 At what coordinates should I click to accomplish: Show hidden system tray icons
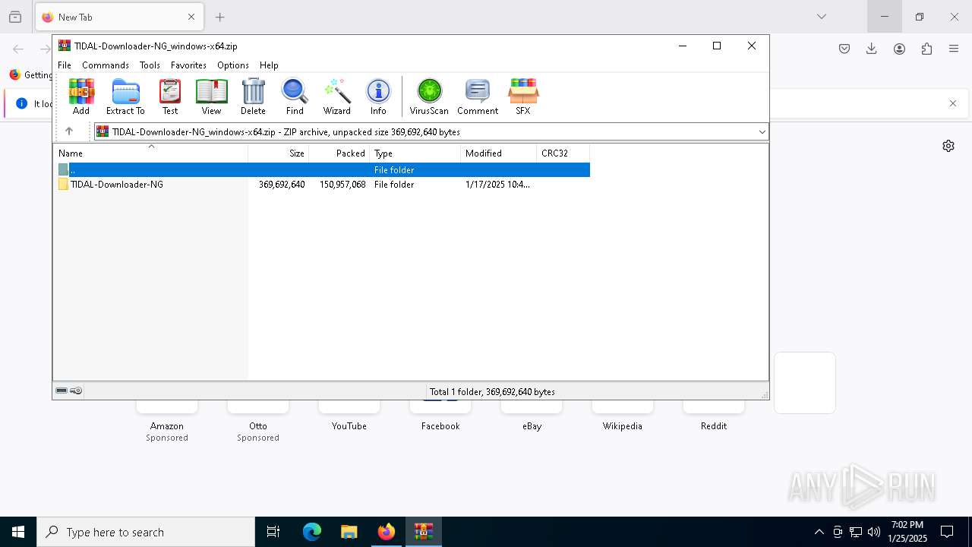(819, 532)
